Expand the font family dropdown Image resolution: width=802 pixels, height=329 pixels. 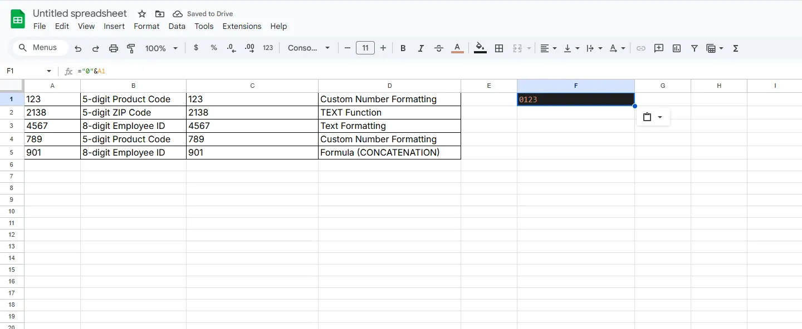click(309, 48)
